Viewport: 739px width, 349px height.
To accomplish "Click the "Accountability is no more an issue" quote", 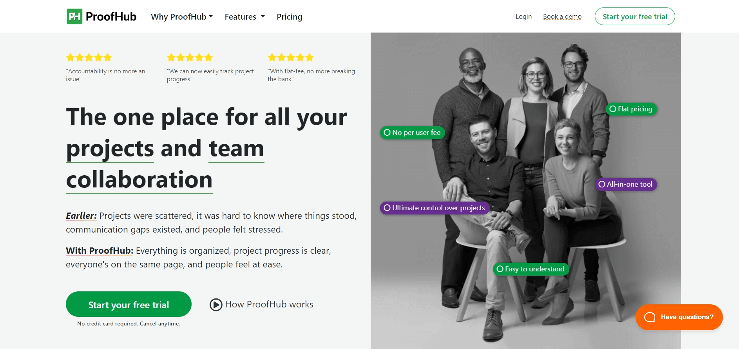I will tap(105, 75).
